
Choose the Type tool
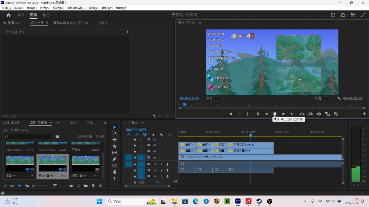pyautogui.click(x=115, y=179)
